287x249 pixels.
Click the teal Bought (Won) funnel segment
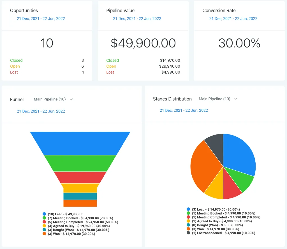coord(80,196)
